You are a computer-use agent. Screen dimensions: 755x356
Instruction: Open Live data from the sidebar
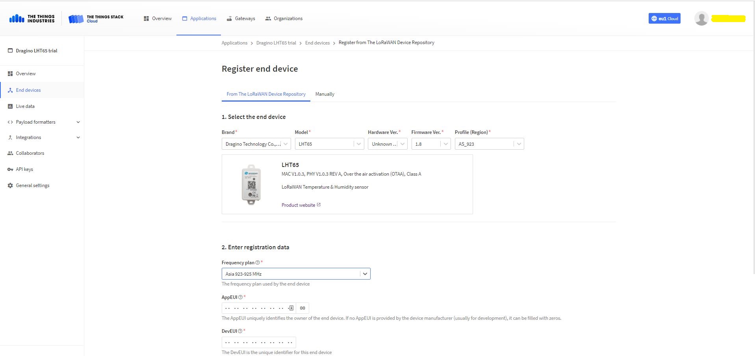25,106
